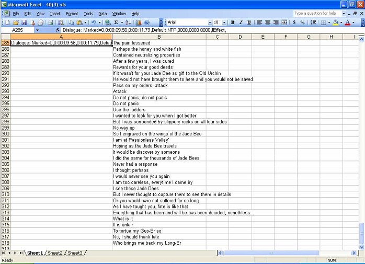Select cell 'It is unfair'
This screenshot has width=365, height=264.
pos(159,225)
